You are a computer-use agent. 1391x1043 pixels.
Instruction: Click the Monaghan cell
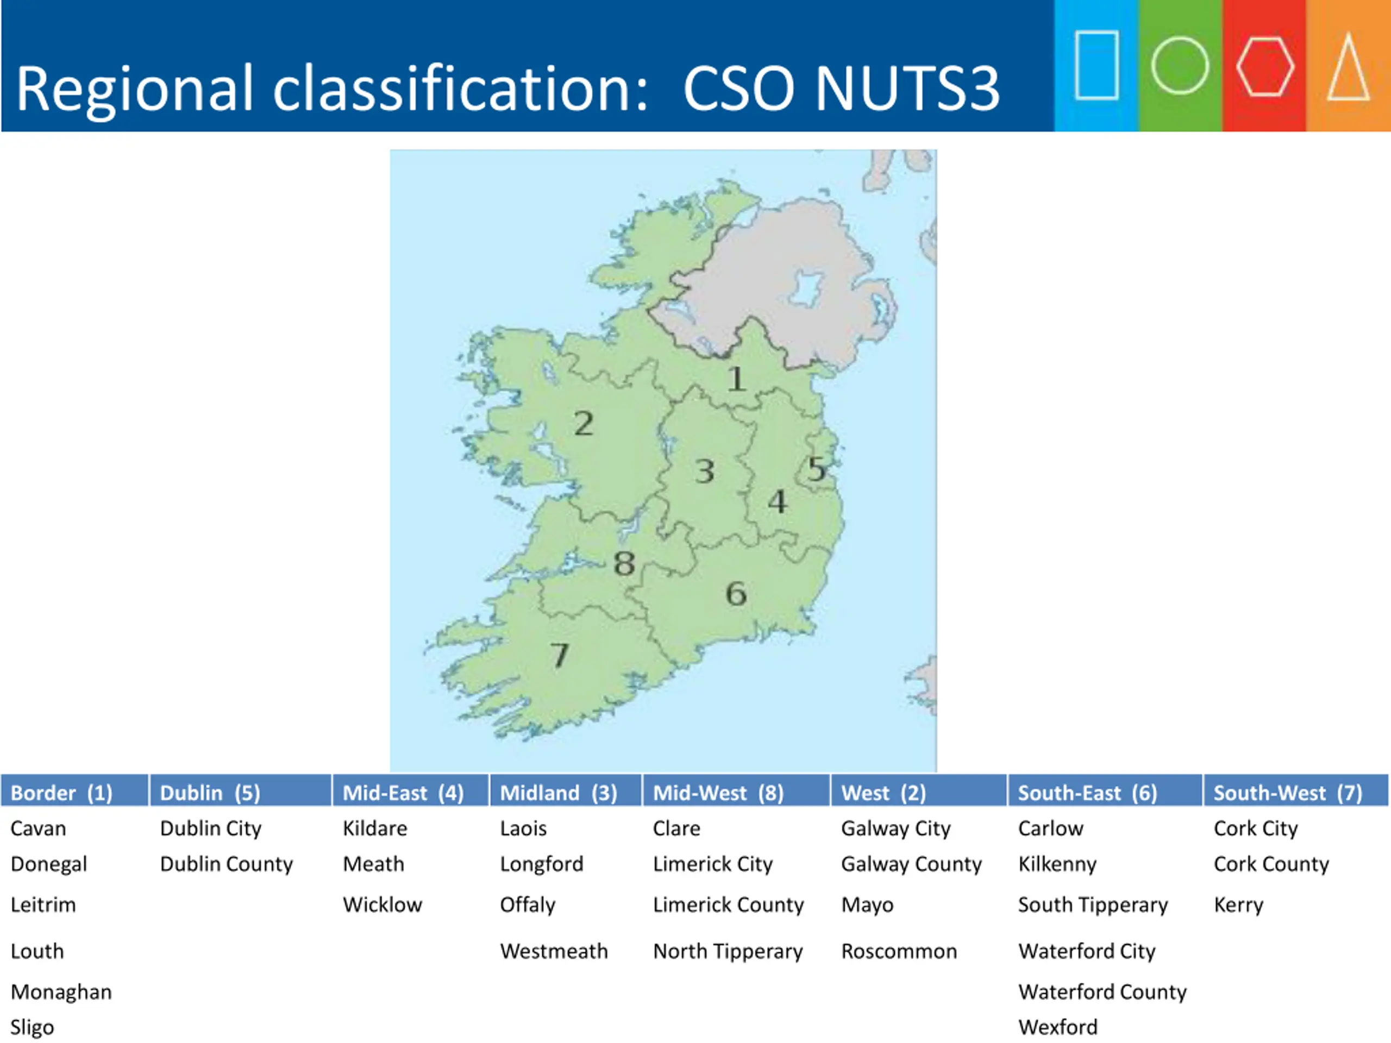point(61,992)
